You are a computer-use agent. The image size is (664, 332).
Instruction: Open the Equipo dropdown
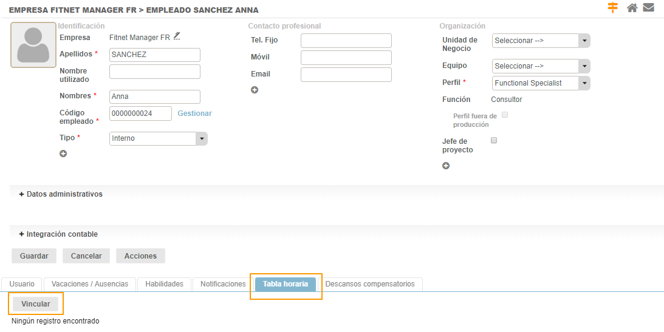[x=541, y=66]
